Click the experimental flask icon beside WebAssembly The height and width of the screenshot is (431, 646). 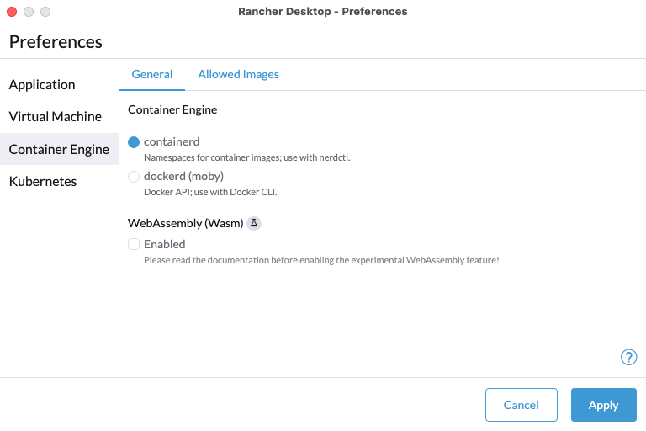pyautogui.click(x=254, y=223)
